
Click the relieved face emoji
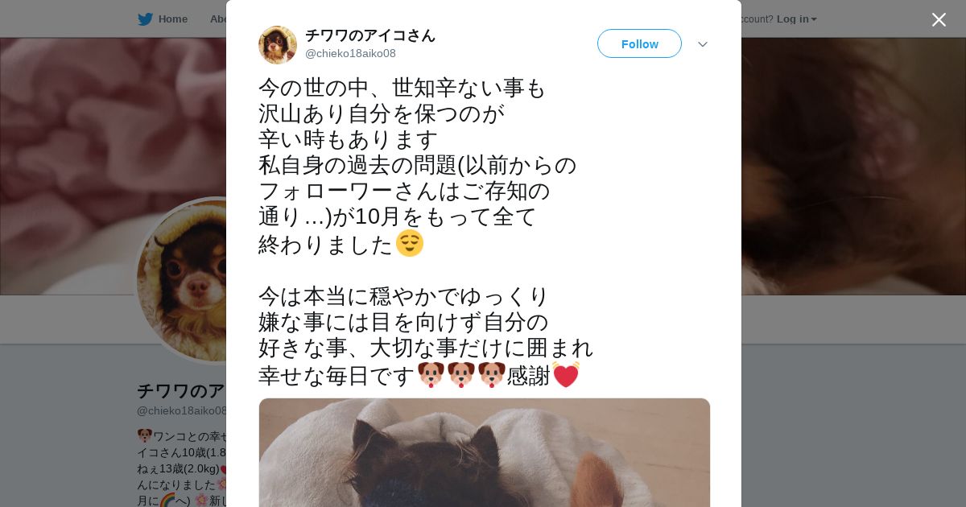pyautogui.click(x=410, y=243)
